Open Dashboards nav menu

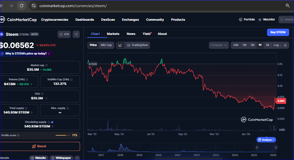click(85, 20)
